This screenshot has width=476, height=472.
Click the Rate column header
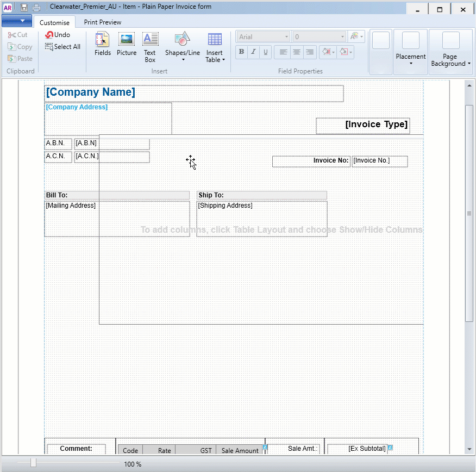point(159,450)
